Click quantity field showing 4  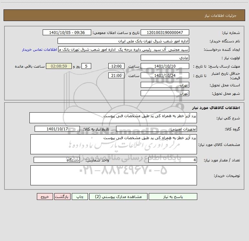[173, 160]
